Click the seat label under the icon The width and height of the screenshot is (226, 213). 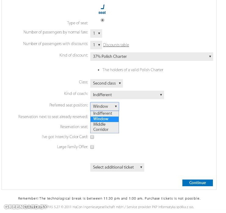[102, 13]
